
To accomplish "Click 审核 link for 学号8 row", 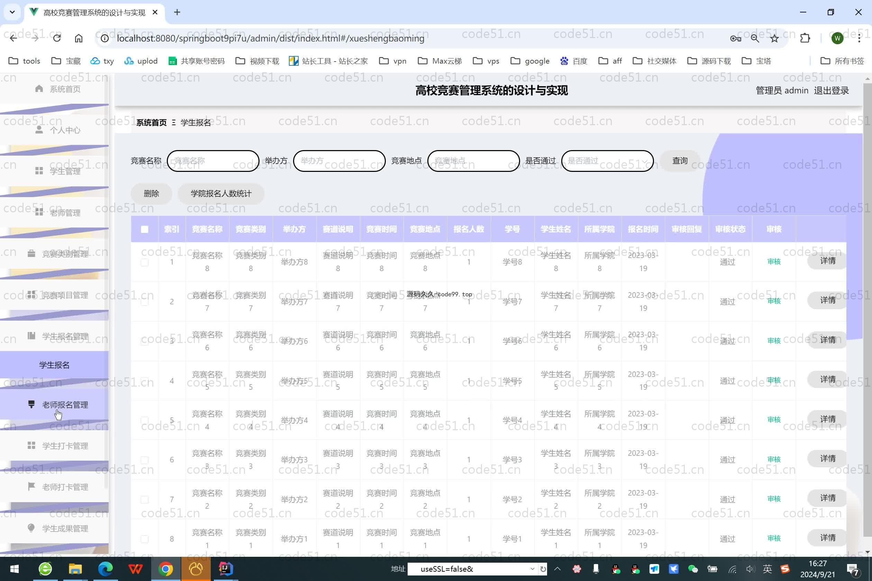I will [774, 261].
